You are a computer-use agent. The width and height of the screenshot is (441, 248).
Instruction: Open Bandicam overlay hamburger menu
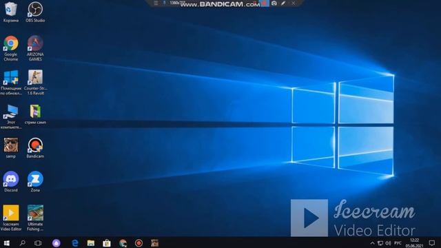pyautogui.click(x=156, y=3)
